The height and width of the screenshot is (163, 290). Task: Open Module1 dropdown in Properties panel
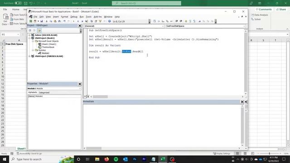point(80,89)
